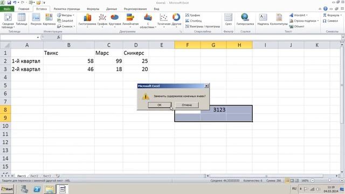The width and height of the screenshot is (345, 194).
Task: Insert a Таблица from the ribbon
Action: [x=22, y=19]
